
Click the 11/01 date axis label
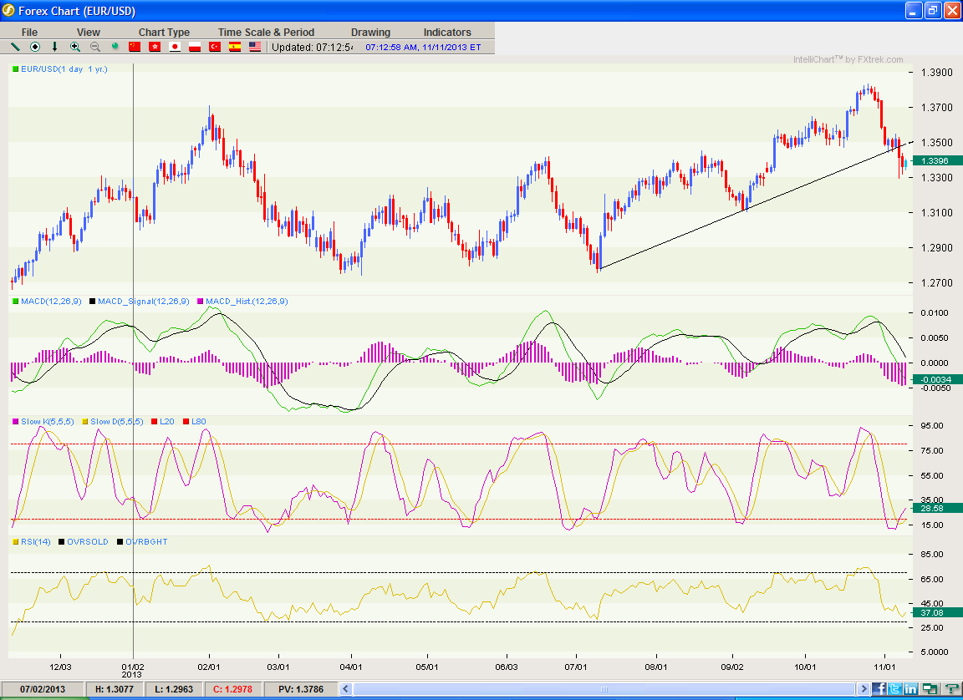tap(884, 666)
